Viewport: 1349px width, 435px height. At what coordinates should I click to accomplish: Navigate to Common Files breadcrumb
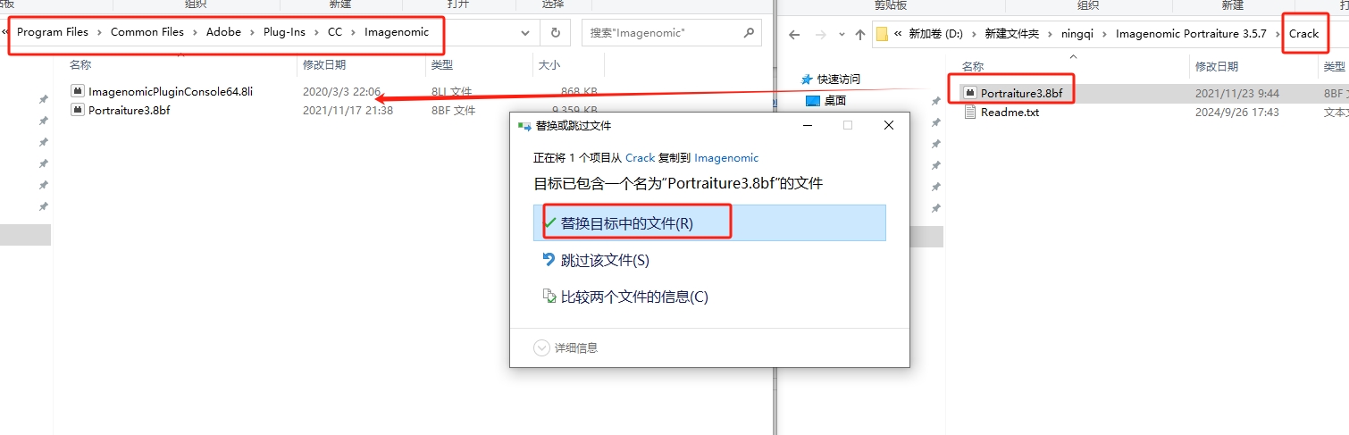[147, 32]
